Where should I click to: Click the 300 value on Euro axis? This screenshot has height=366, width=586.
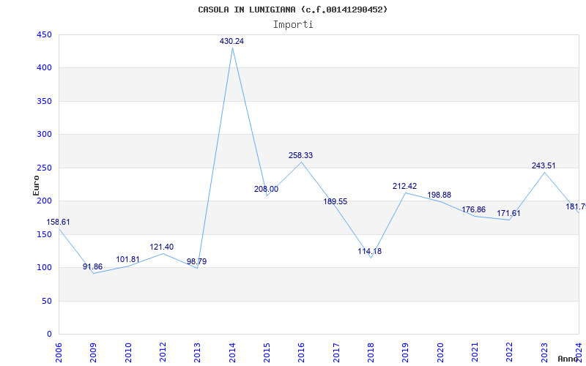[x=44, y=135]
